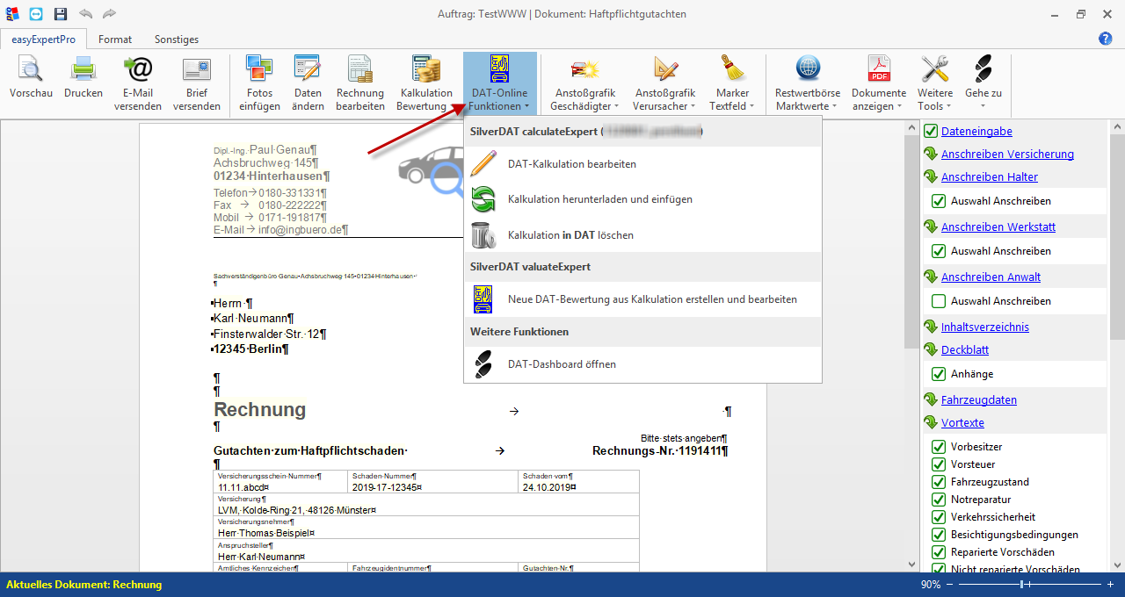Image resolution: width=1125 pixels, height=597 pixels.
Task: Insert photos with Fotos einfügen
Action: pos(259,83)
